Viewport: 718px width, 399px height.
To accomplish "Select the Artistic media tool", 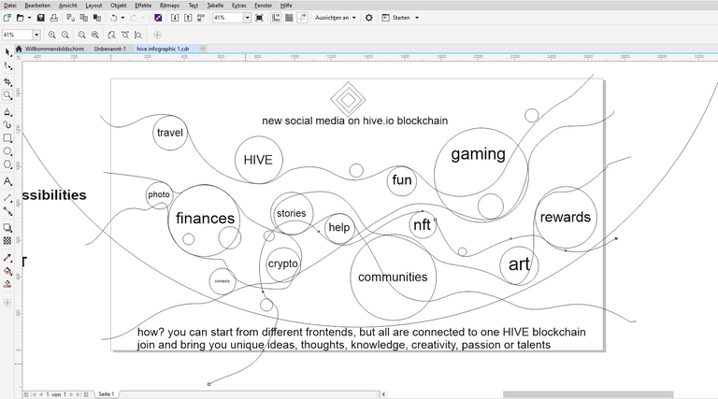I will pos(7,111).
